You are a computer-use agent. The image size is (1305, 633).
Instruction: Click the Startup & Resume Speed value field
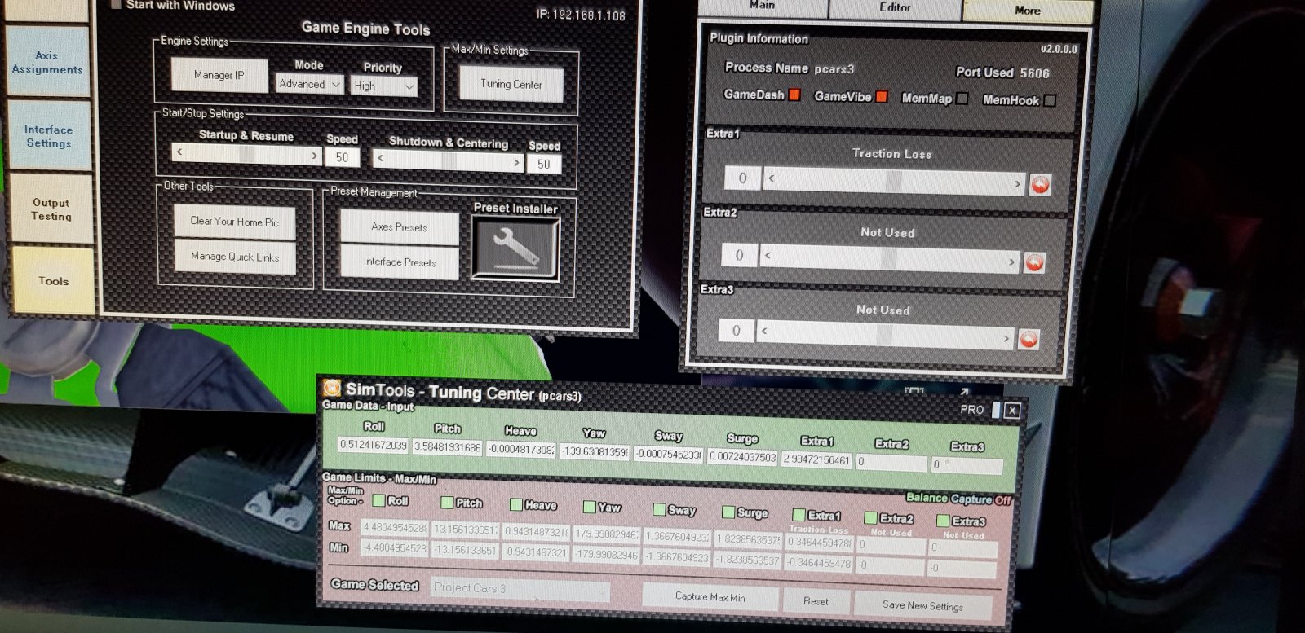point(342,157)
